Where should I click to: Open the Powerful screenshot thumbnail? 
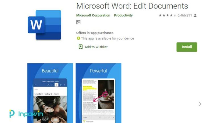(98, 93)
